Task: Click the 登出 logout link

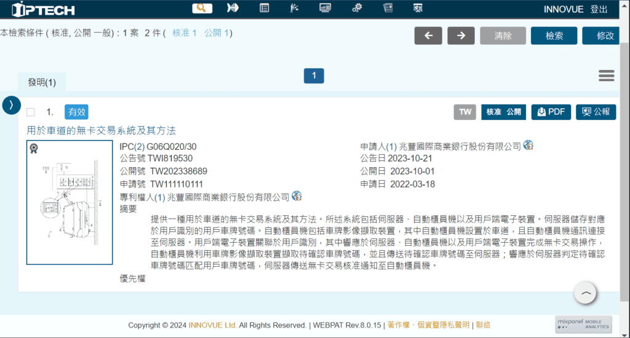Action: pos(599,9)
